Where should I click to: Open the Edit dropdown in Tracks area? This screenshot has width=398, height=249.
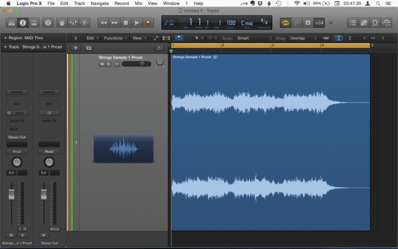(x=92, y=38)
